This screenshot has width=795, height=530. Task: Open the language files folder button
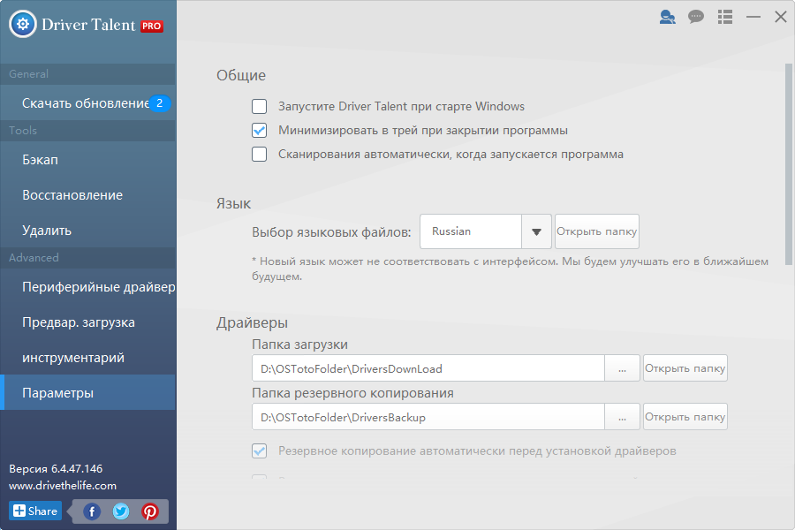597,231
